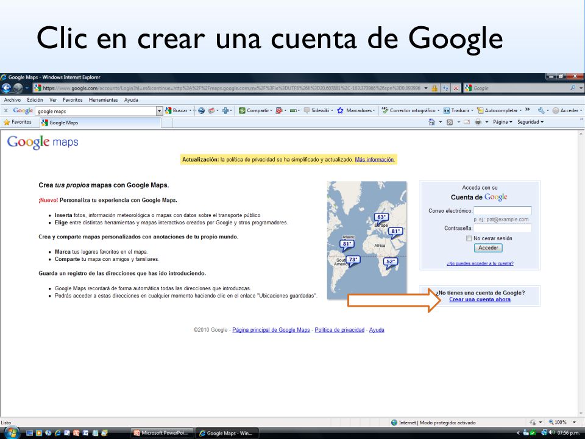The width and height of the screenshot is (585, 439).
Task: Open a new tab with the blank tab button
Action: [x=167, y=123]
